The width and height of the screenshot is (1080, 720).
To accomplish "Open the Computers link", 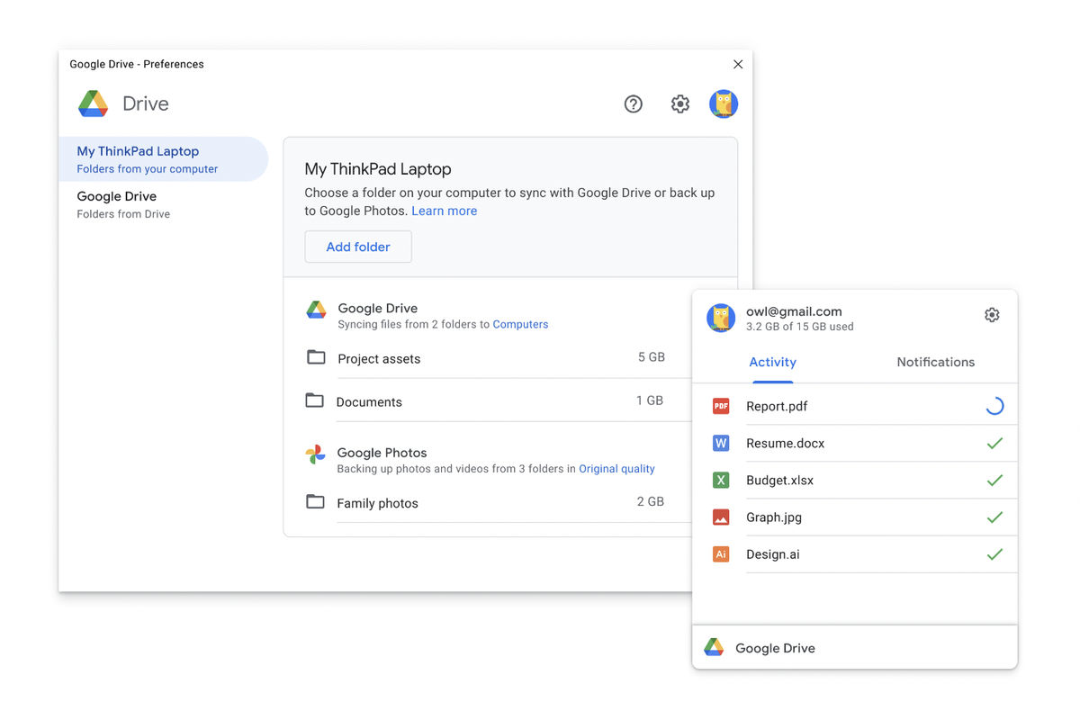I will [520, 324].
